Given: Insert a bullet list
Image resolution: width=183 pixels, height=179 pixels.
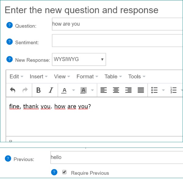Looking at the screenshot, I should 154,90.
